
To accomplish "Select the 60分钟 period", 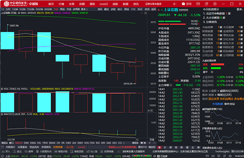I will 48,9.
